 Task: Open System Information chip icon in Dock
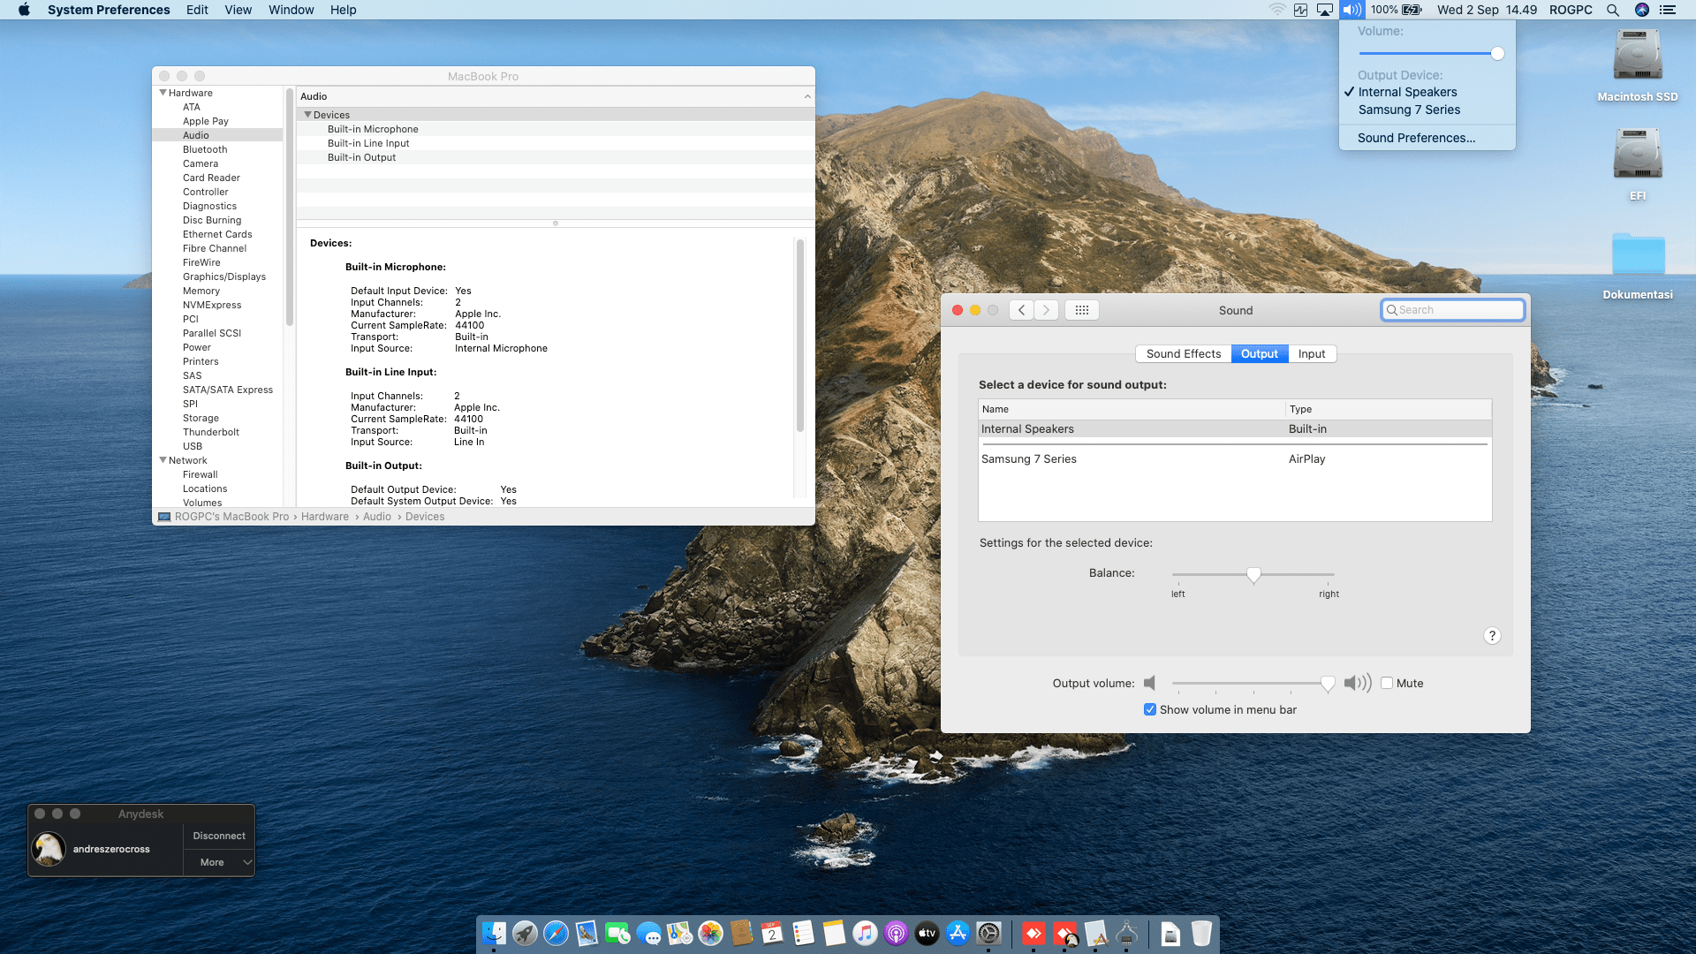[1126, 933]
